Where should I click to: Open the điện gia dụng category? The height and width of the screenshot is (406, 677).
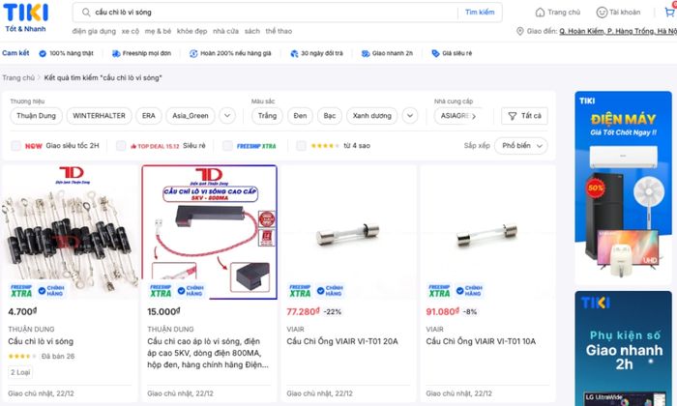point(94,31)
